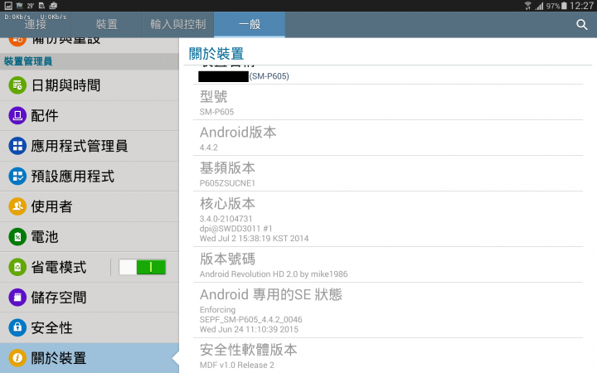This screenshot has height=373, width=597.
Task: Tap the 安全性 blue lock icon
Action: [17, 327]
